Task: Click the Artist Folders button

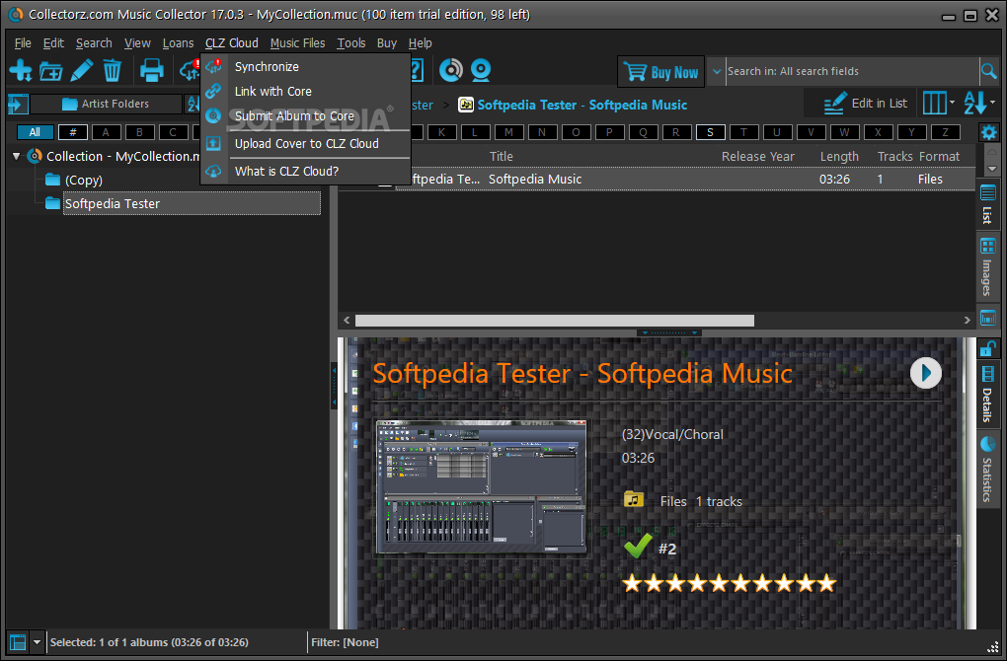Action: (106, 104)
